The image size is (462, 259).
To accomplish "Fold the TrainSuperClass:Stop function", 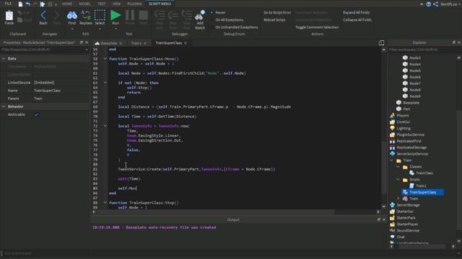I will (x=105, y=203).
